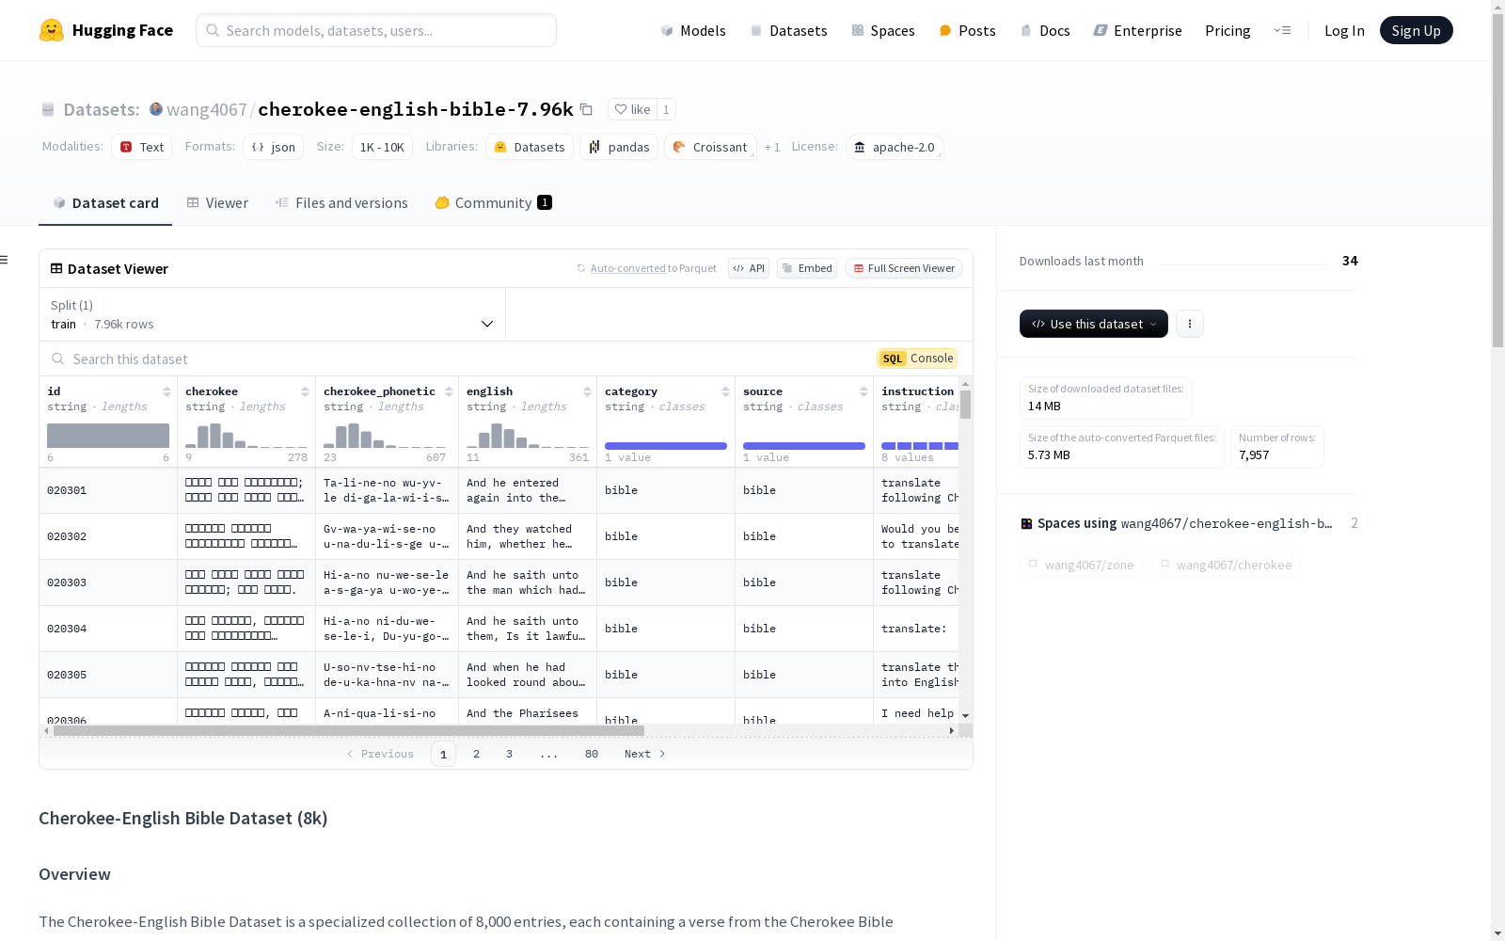Open the pandas library tag
The image size is (1505, 941).
pos(619,147)
